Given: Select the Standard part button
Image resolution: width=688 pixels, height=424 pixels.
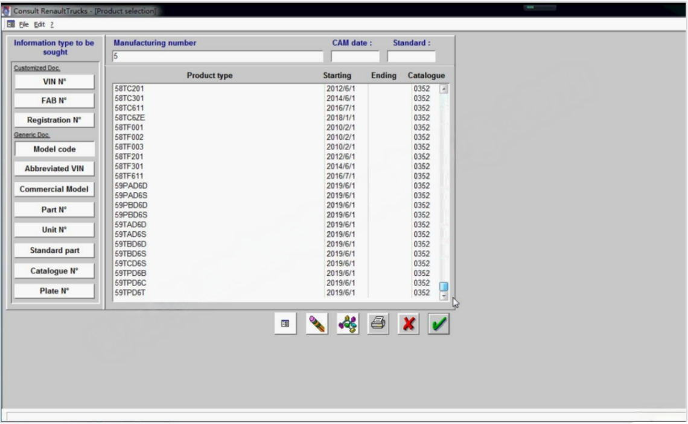Looking at the screenshot, I should point(54,250).
